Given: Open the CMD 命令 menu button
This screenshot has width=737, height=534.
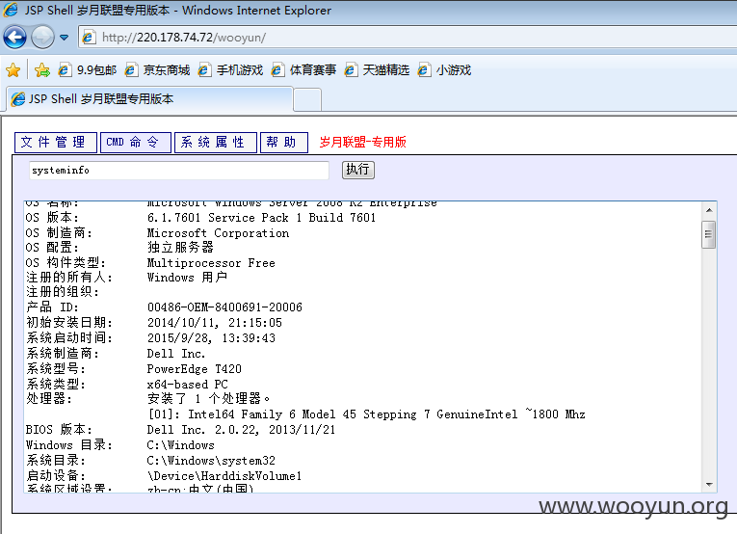Looking at the screenshot, I should click(x=136, y=142).
